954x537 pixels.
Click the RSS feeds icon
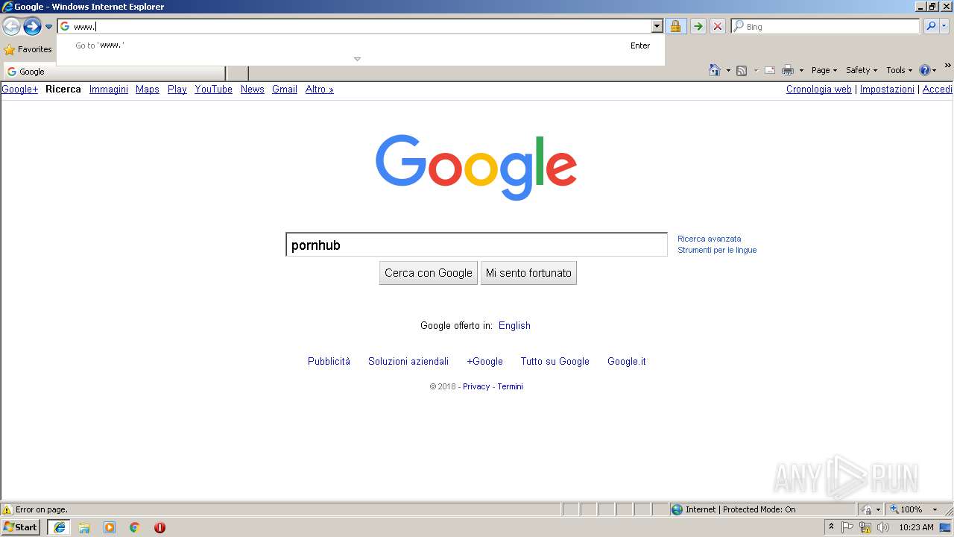point(742,70)
